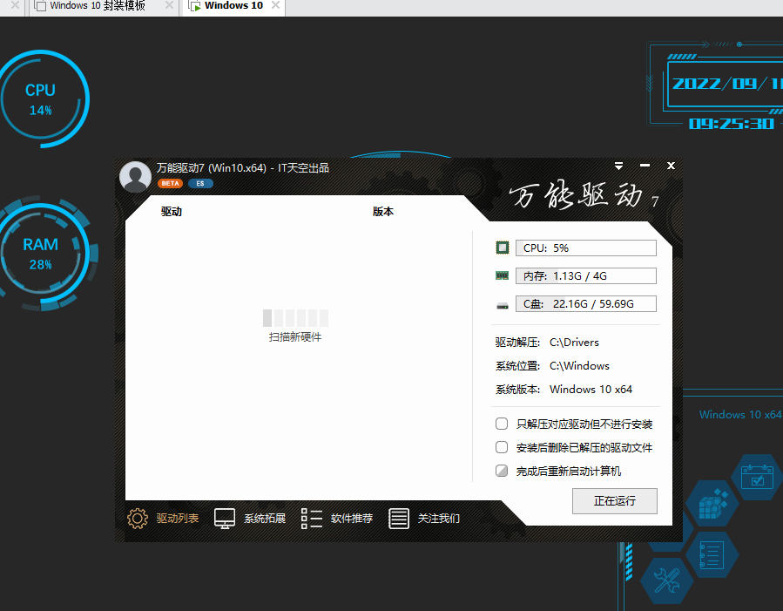This screenshot has width=783, height=611.
Task: Click the disk drive icon beside C盘
Action: (503, 305)
